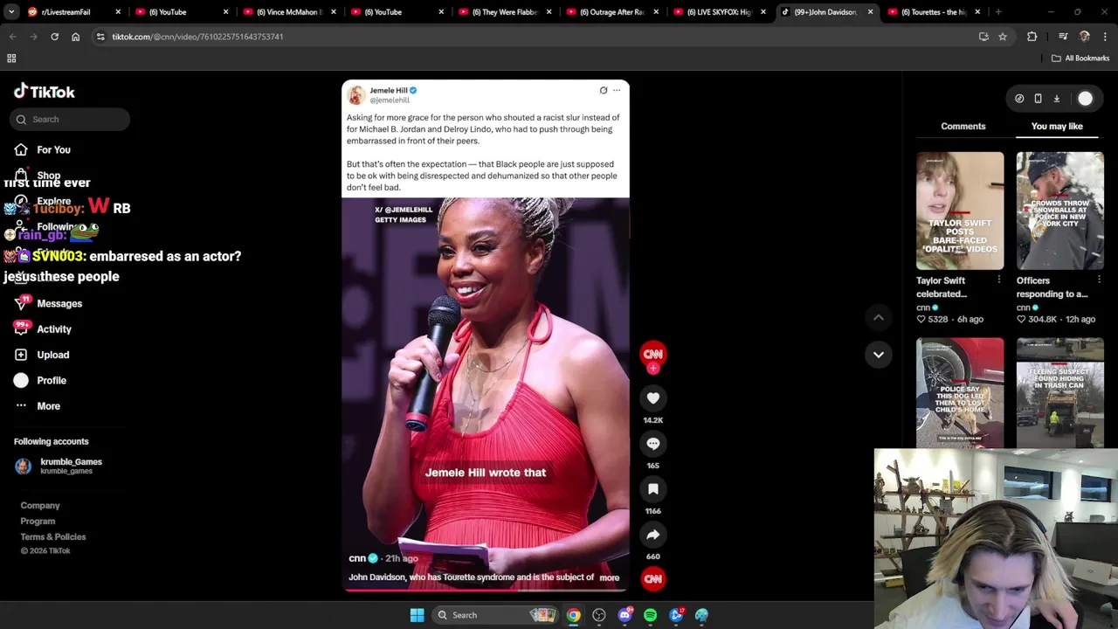Go to previous video with up chevron
This screenshot has width=1118, height=629.
(x=879, y=317)
